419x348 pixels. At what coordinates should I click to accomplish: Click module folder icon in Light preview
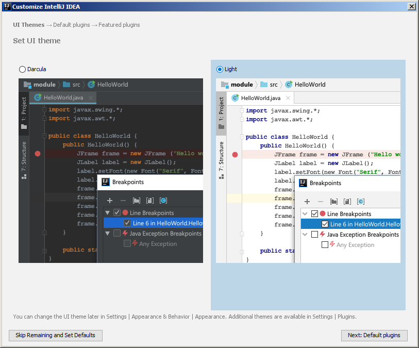point(225,85)
